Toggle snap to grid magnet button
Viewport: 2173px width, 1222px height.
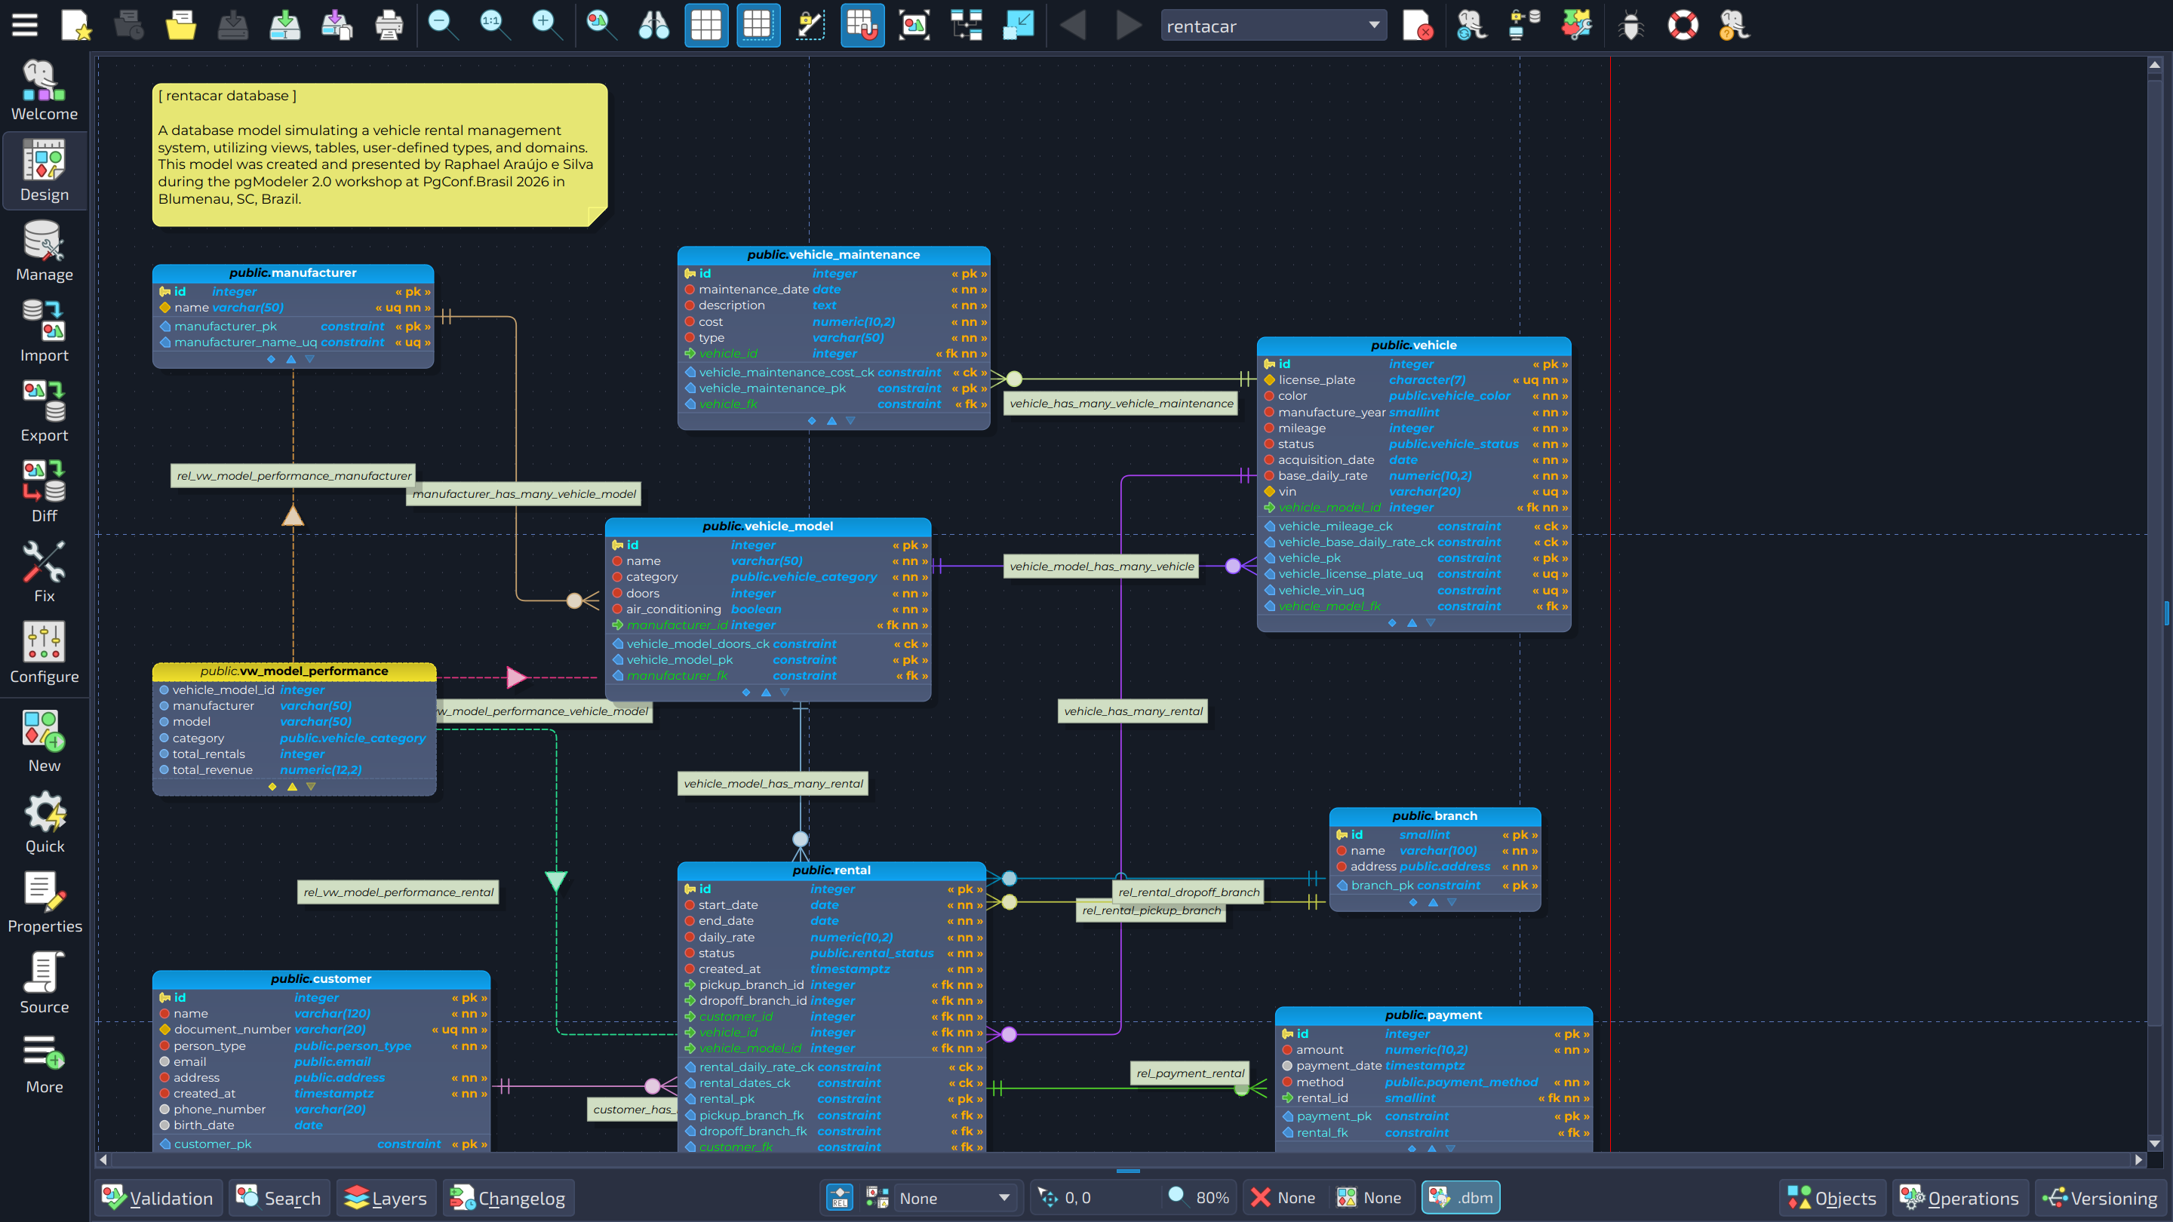(x=862, y=26)
